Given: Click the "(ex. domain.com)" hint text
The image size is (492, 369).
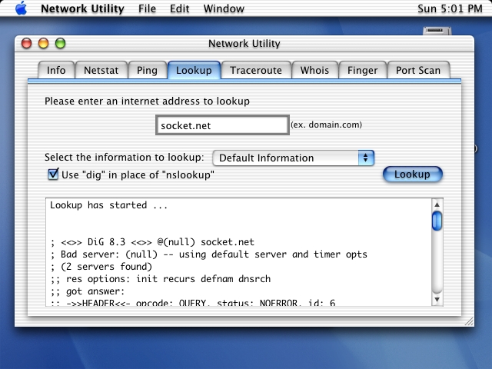Looking at the screenshot, I should [x=326, y=125].
